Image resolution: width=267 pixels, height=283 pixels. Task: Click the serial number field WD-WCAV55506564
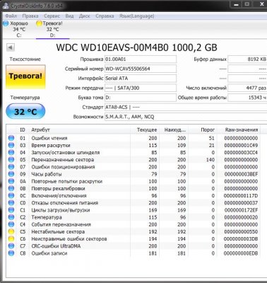[x=141, y=69]
